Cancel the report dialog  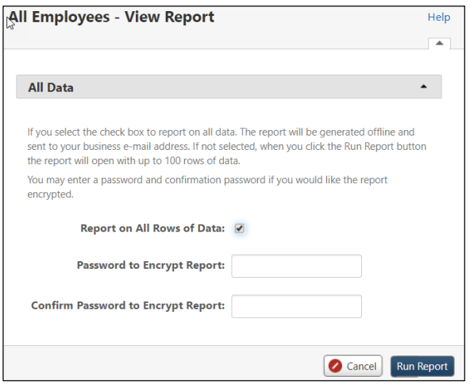click(352, 366)
